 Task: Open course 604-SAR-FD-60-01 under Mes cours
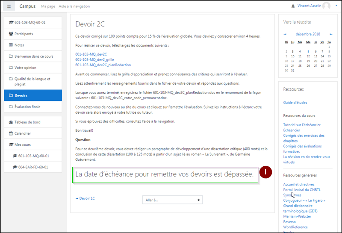[x=33, y=167]
